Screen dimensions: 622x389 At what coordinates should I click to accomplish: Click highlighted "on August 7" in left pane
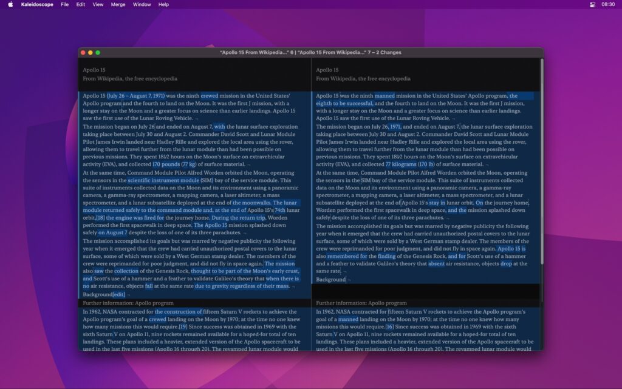point(112,232)
